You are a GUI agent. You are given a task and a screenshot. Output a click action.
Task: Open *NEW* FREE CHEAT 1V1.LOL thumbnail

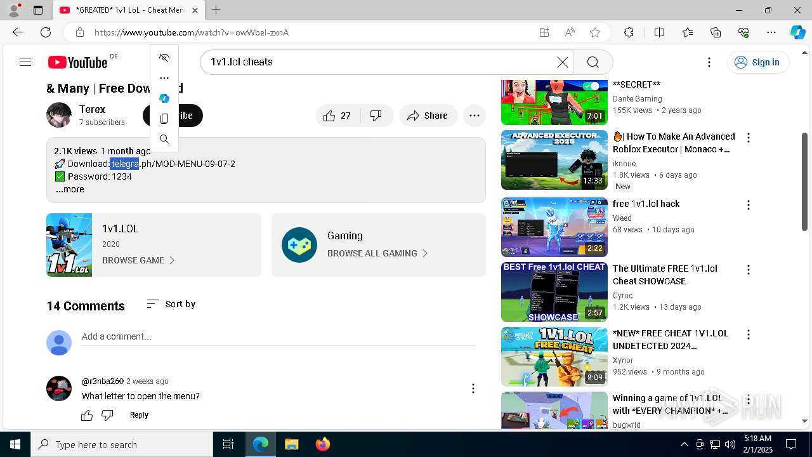[554, 357]
